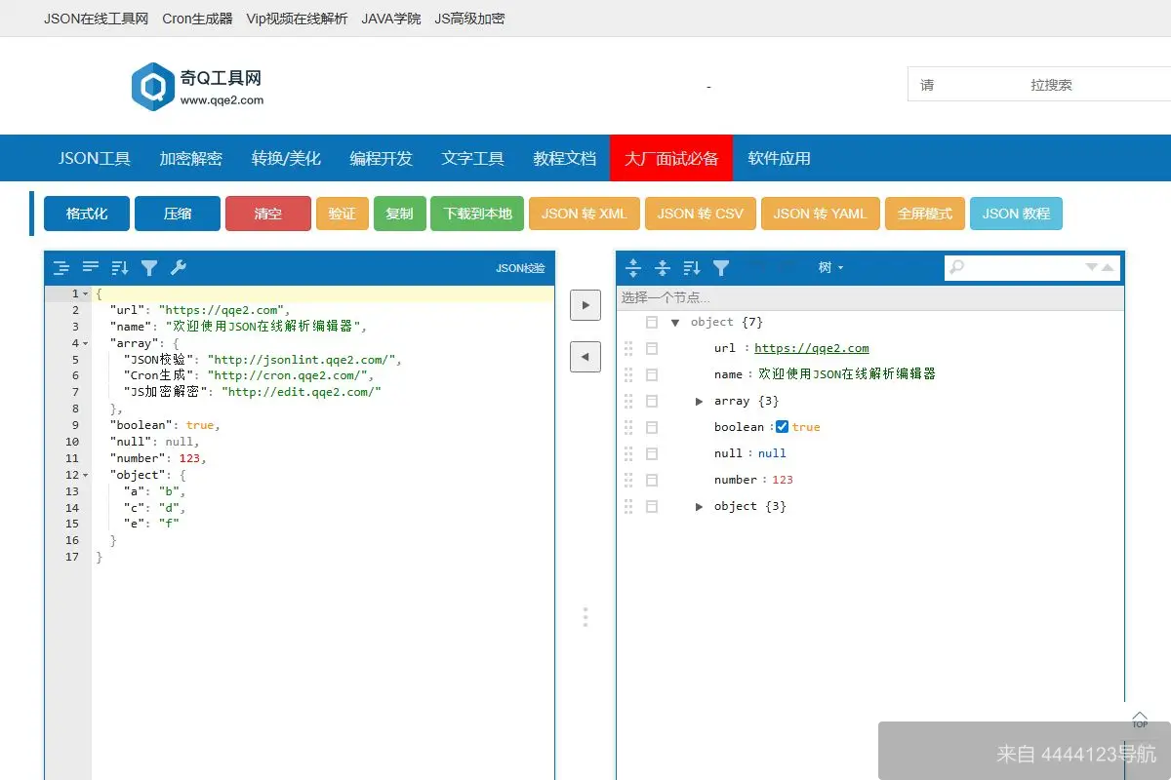Expand the object {3} node in tree
The height and width of the screenshot is (780, 1171).
(699, 506)
